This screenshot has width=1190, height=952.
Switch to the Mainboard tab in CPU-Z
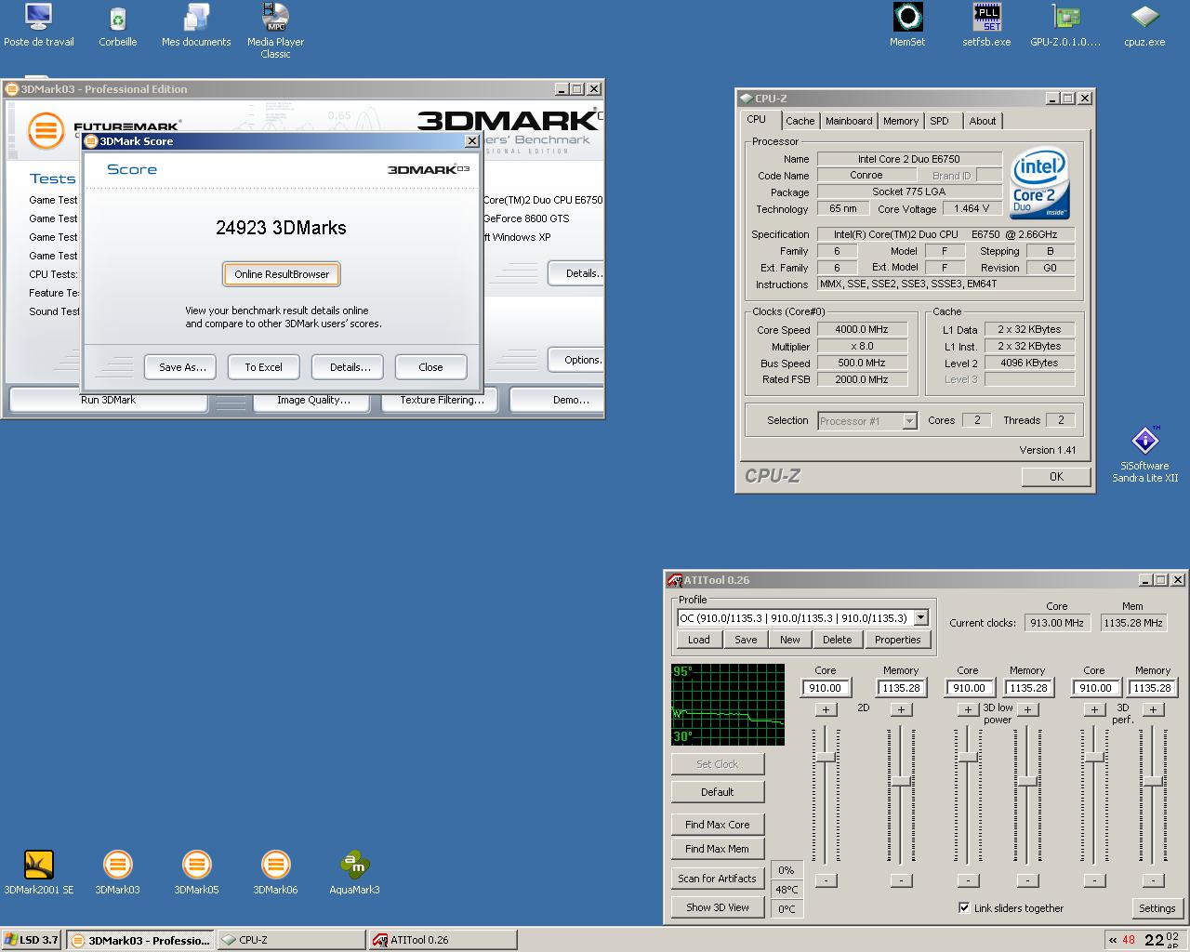(x=849, y=121)
